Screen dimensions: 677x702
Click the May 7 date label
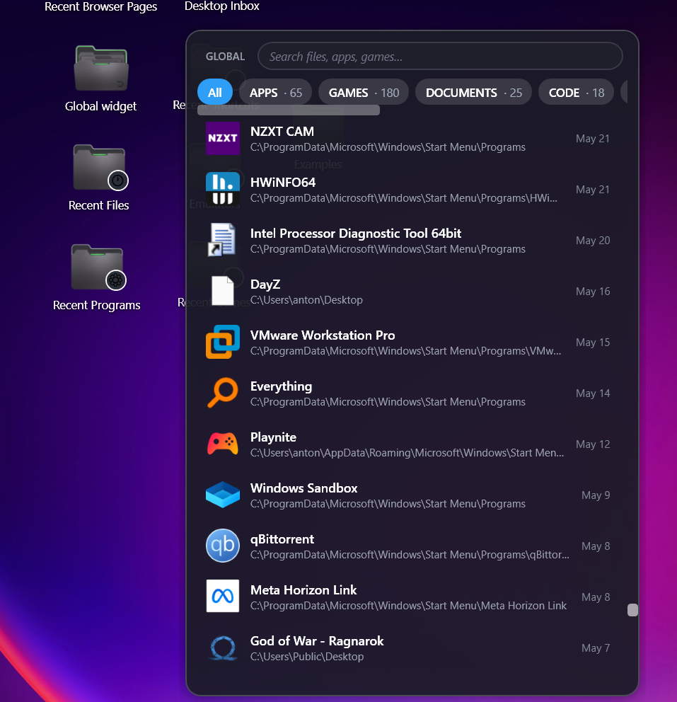[x=596, y=648]
